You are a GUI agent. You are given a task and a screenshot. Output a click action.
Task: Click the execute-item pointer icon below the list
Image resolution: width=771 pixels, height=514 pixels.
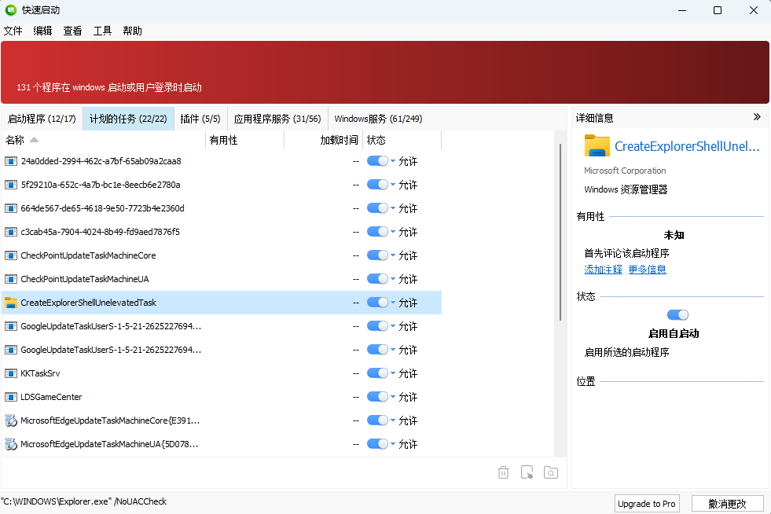(x=527, y=472)
